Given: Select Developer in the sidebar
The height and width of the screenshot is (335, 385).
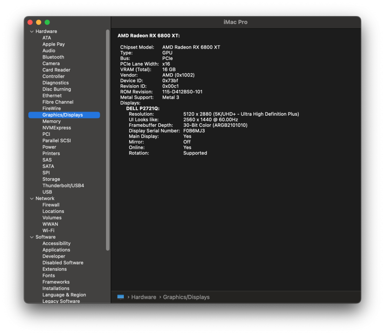Looking at the screenshot, I should 54,256.
